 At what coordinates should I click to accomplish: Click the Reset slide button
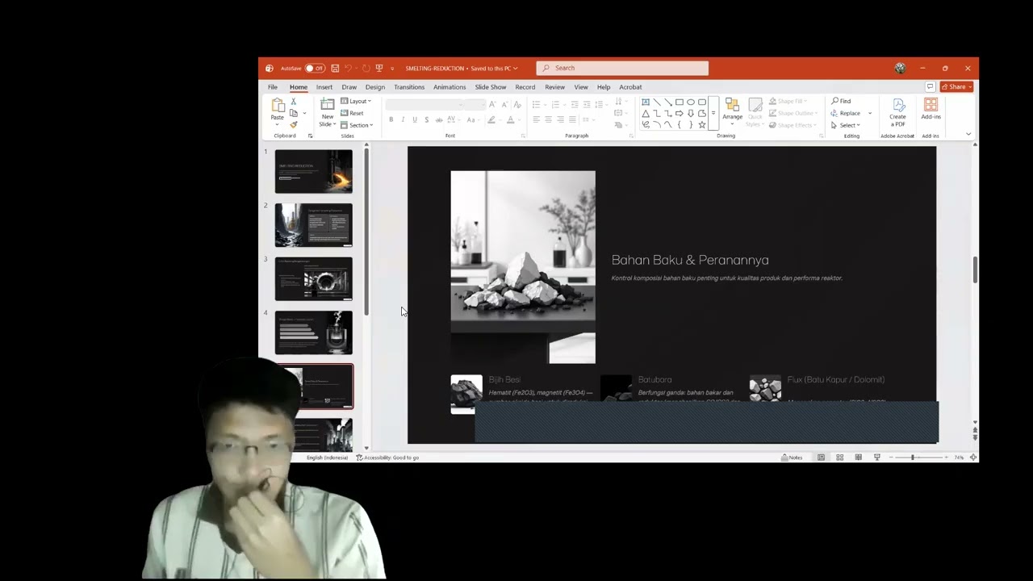pyautogui.click(x=353, y=113)
